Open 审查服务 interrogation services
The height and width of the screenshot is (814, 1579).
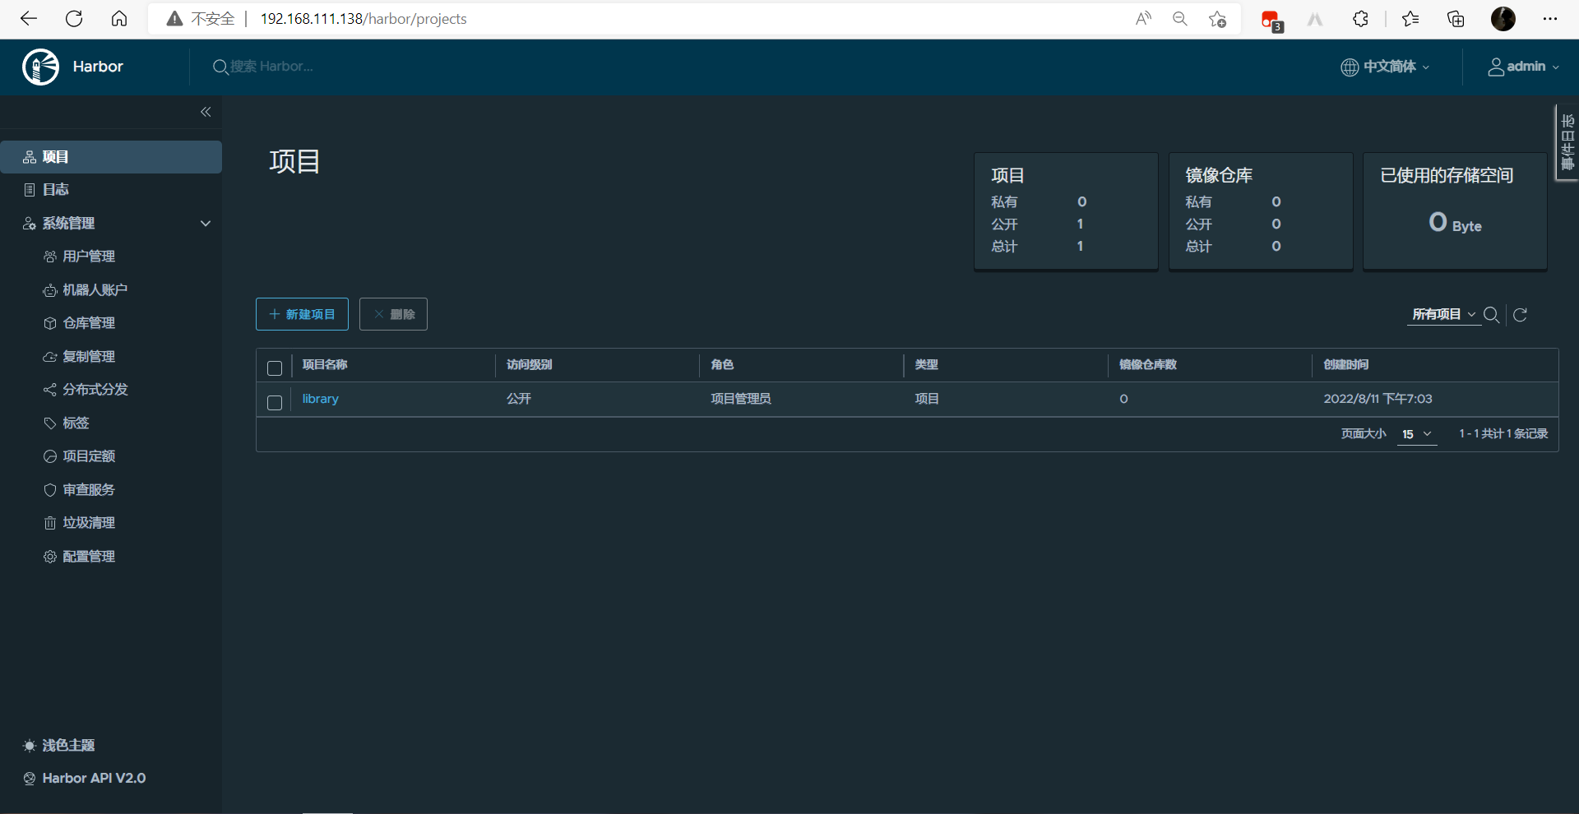coord(89,490)
